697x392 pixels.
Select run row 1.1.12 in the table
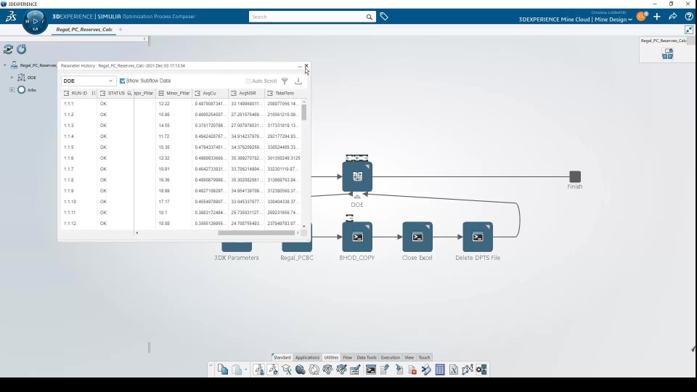(x=182, y=224)
